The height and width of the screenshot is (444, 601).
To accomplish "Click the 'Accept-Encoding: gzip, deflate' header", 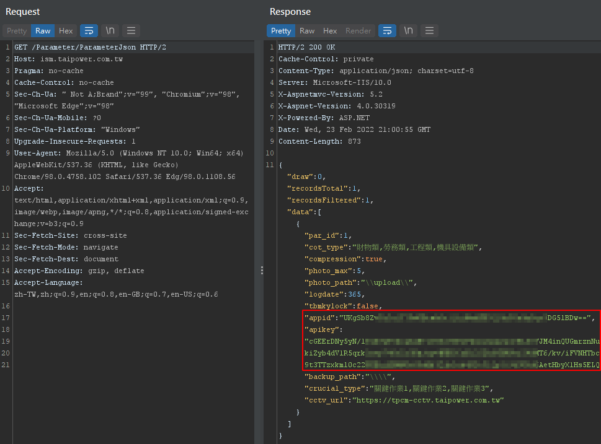I will coord(79,271).
